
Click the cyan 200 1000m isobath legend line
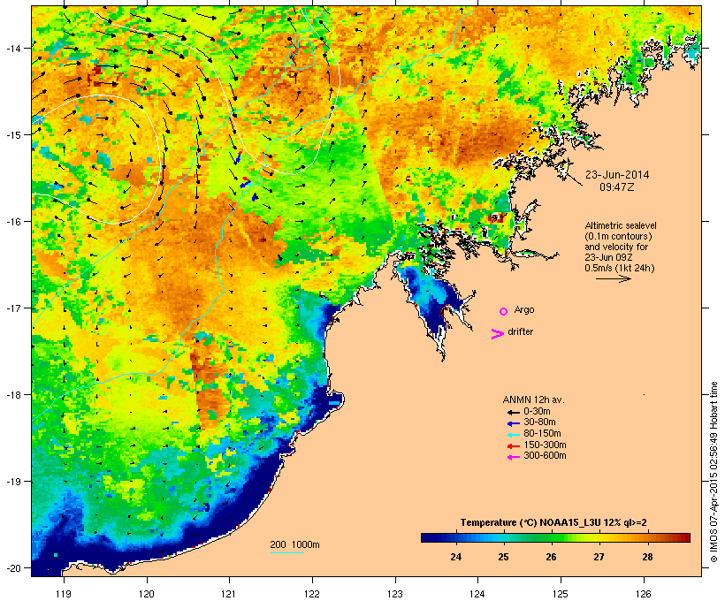point(286,552)
